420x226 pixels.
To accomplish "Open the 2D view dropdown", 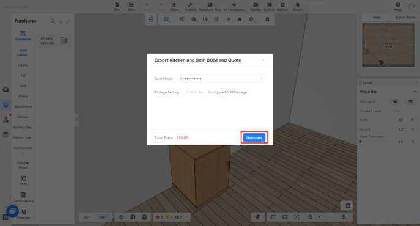I will click(x=87, y=217).
